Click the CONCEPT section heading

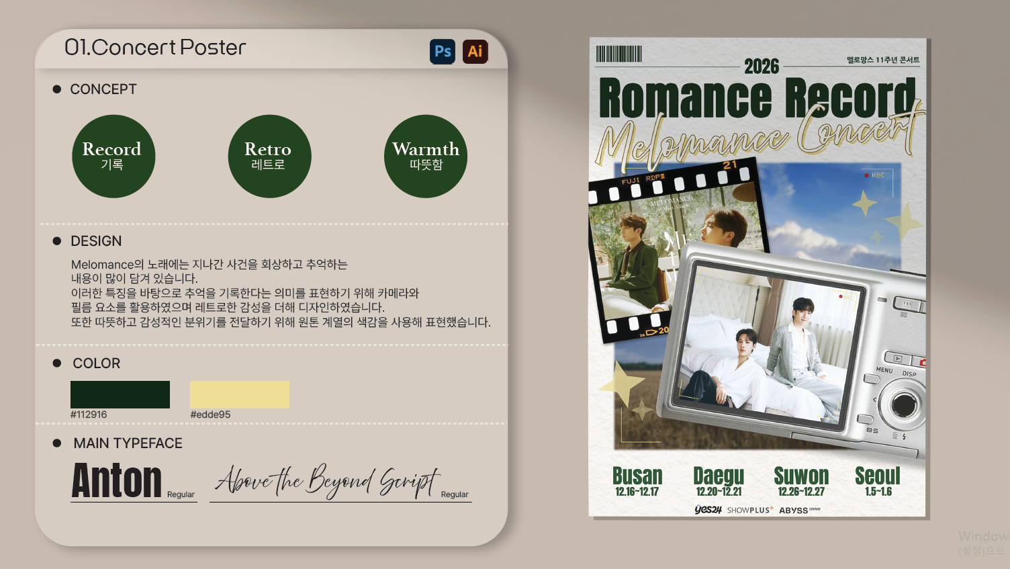click(x=103, y=89)
